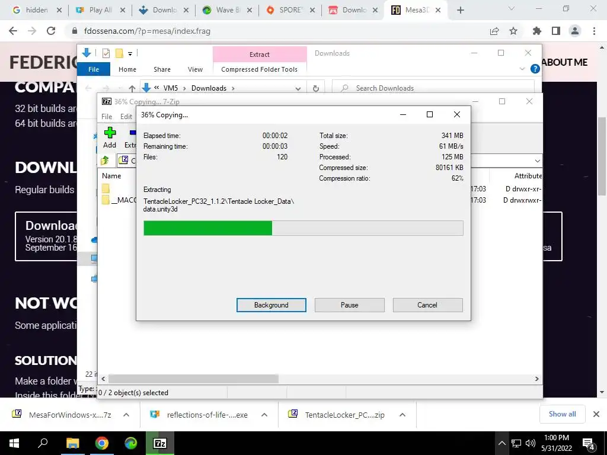Open the Chrome profile avatar
The width and height of the screenshot is (607, 455).
pos(575,31)
